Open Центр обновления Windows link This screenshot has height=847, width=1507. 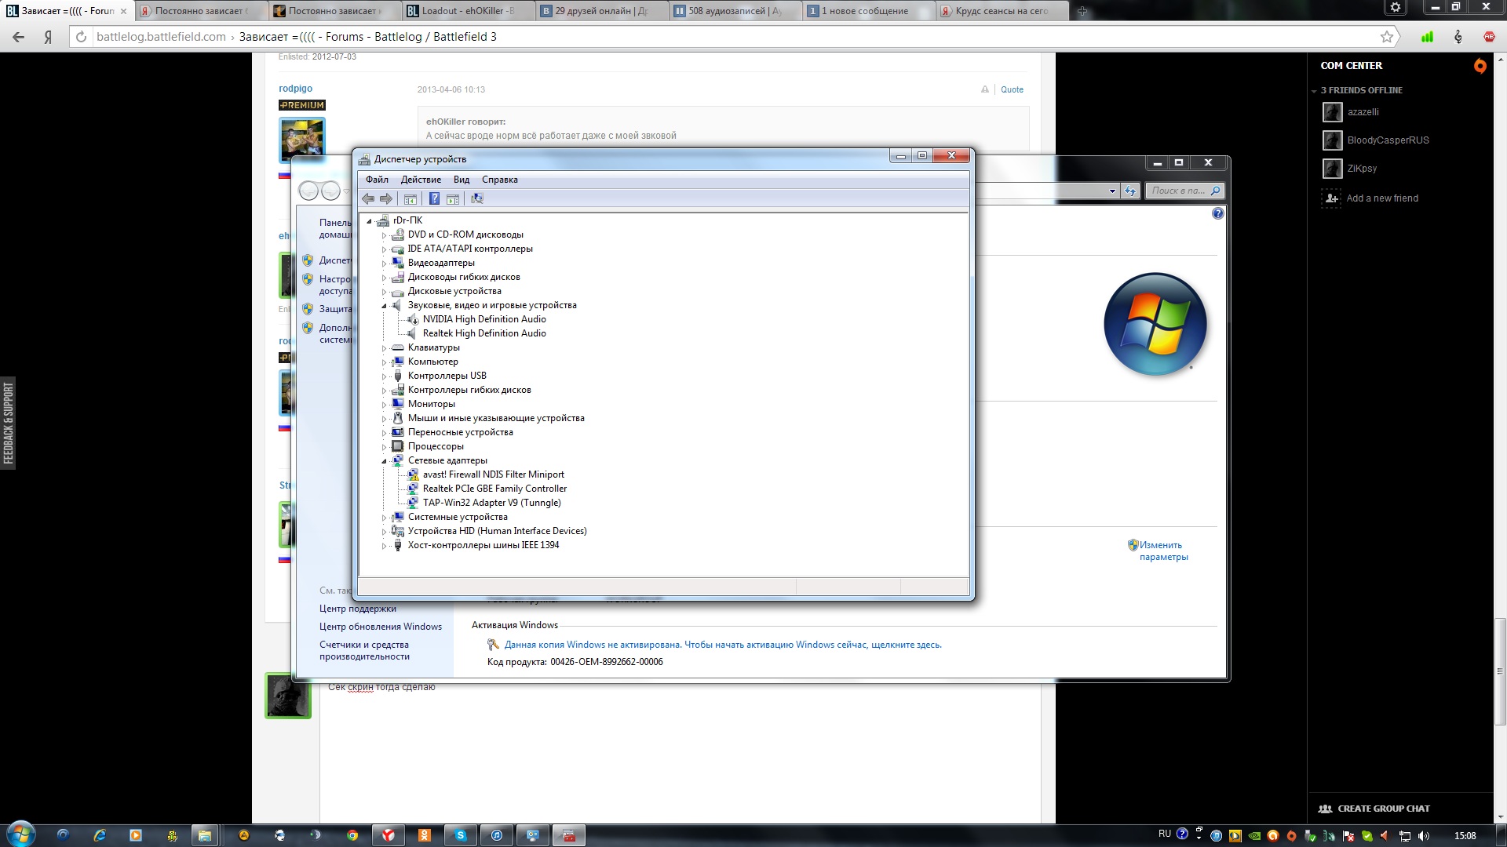pyautogui.click(x=381, y=627)
